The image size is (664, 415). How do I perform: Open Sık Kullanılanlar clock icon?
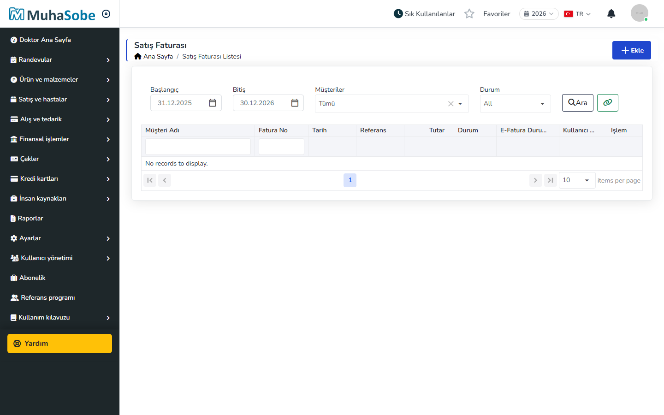[x=398, y=14]
